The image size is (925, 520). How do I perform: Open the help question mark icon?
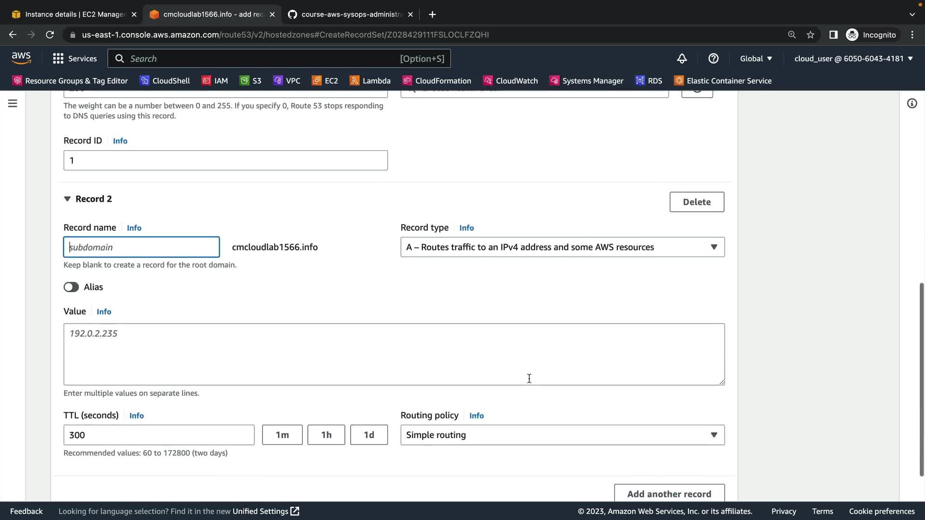point(714,58)
